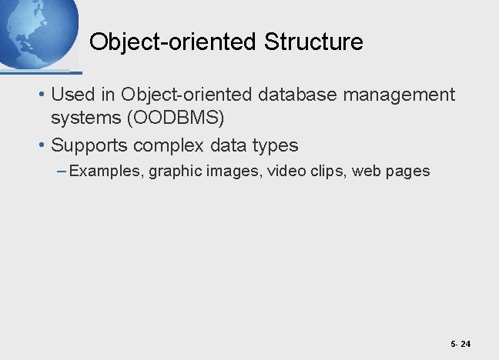The height and width of the screenshot is (360, 499).
Task: Click the first bullet point marker
Action: click(41, 95)
